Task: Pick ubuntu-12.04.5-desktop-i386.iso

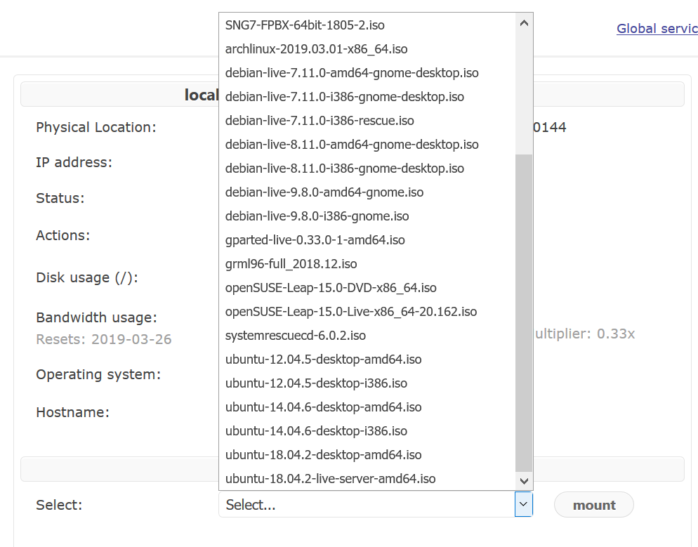Action: (x=367, y=383)
